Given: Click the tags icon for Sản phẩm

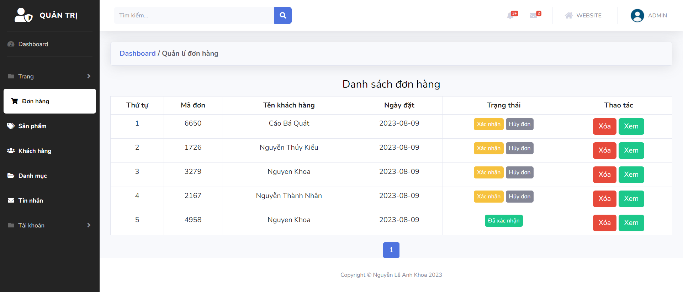Looking at the screenshot, I should [x=11, y=126].
